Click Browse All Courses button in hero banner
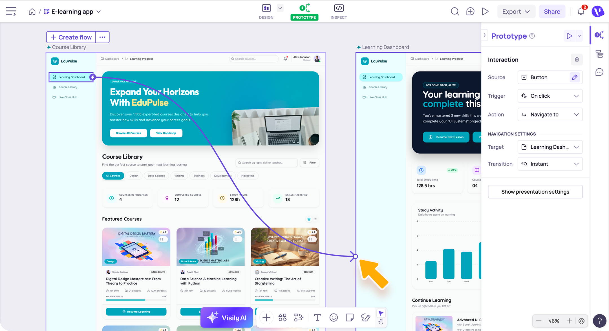This screenshot has height=331, width=609. 128,133
